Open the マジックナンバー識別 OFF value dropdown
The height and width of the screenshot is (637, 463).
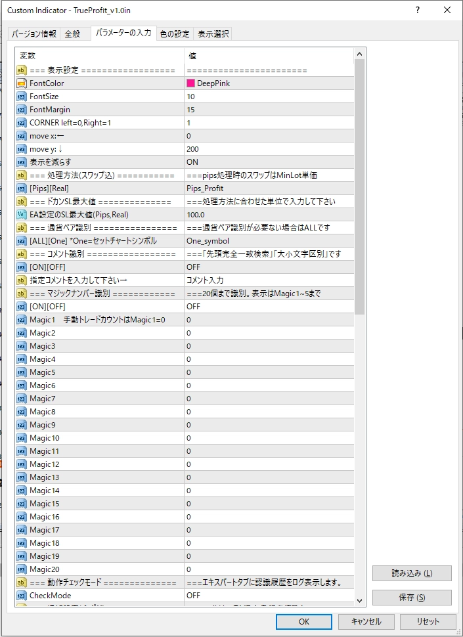click(269, 307)
